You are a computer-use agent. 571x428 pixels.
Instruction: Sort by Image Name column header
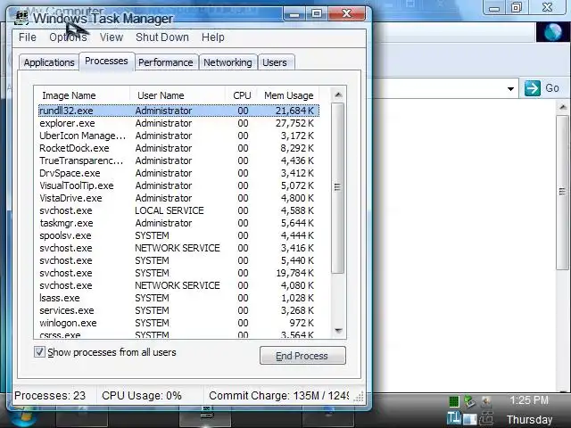[82, 95]
